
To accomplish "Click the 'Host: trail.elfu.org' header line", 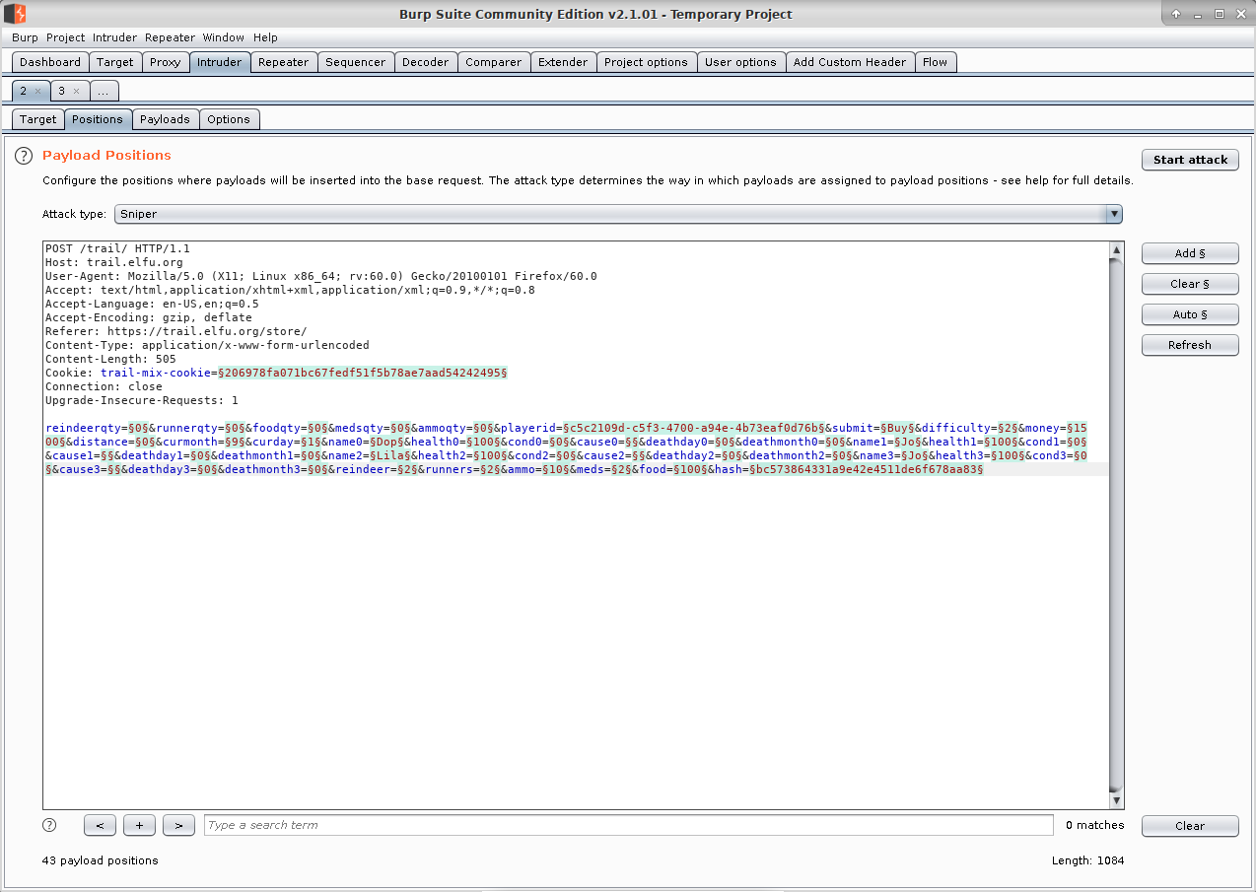I will 114,262.
